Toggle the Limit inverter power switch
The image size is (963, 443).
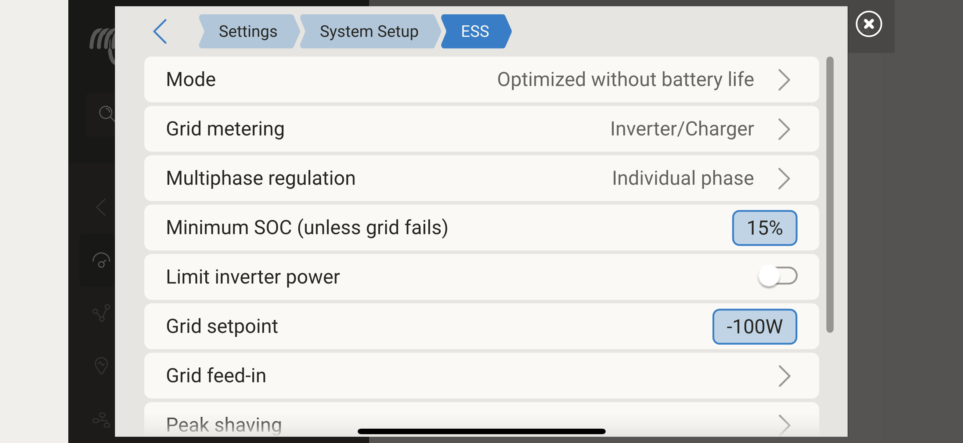(x=777, y=276)
